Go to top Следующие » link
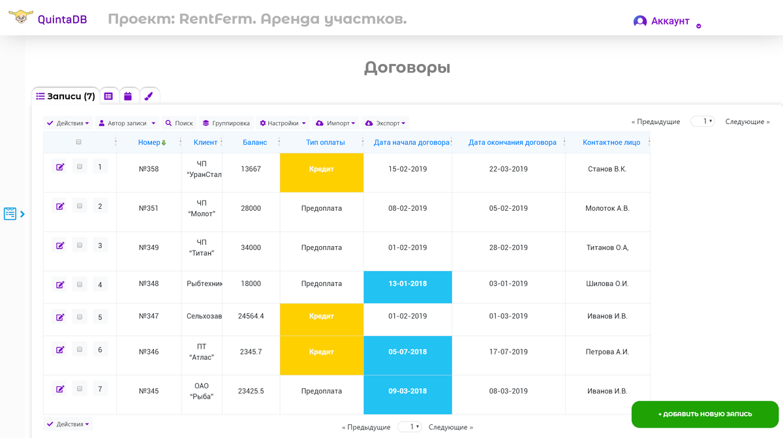783x438 pixels. pyautogui.click(x=748, y=121)
